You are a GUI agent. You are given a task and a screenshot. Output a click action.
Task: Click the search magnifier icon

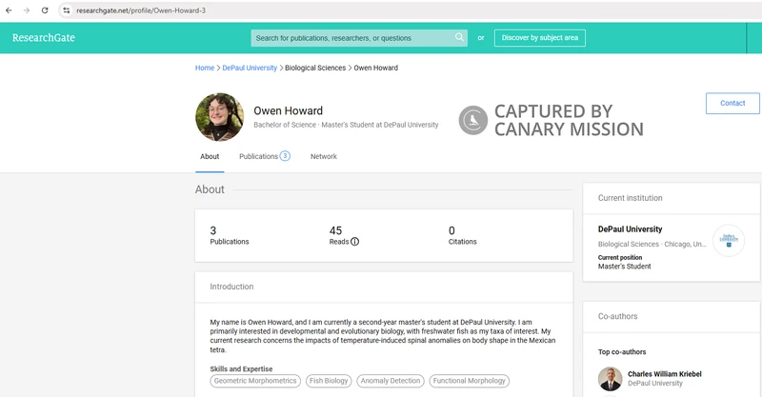[459, 38]
